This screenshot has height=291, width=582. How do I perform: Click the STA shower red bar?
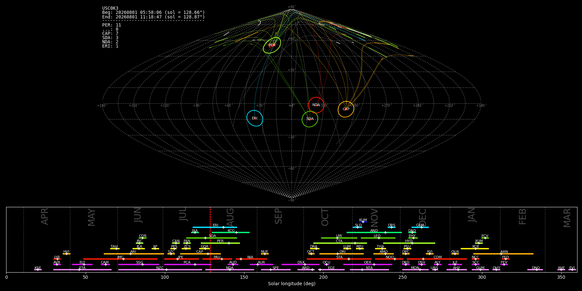click(x=339, y=259)
